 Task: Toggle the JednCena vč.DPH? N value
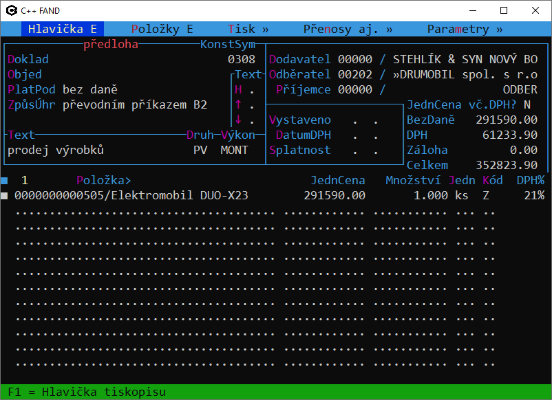click(527, 105)
